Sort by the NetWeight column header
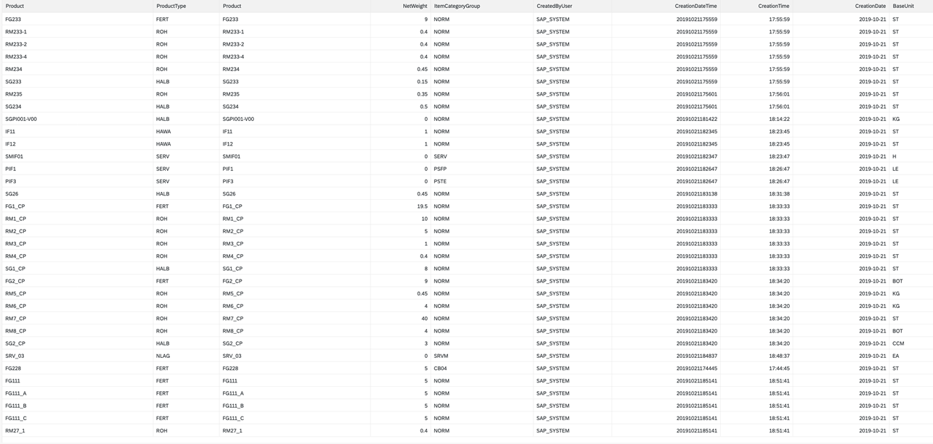Image resolution: width=933 pixels, height=444 pixels. tap(415, 6)
